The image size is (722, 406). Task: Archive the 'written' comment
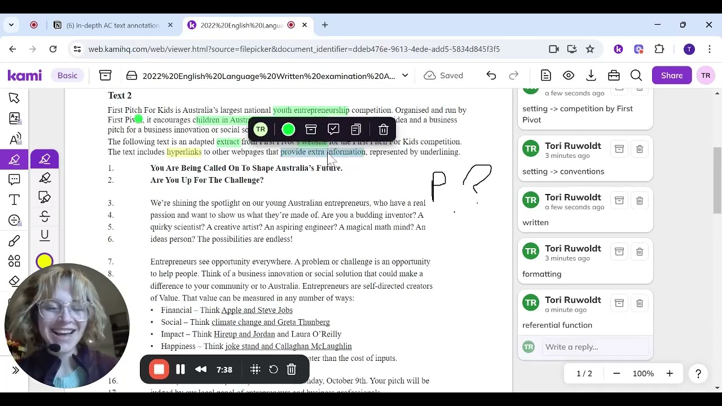click(619, 201)
